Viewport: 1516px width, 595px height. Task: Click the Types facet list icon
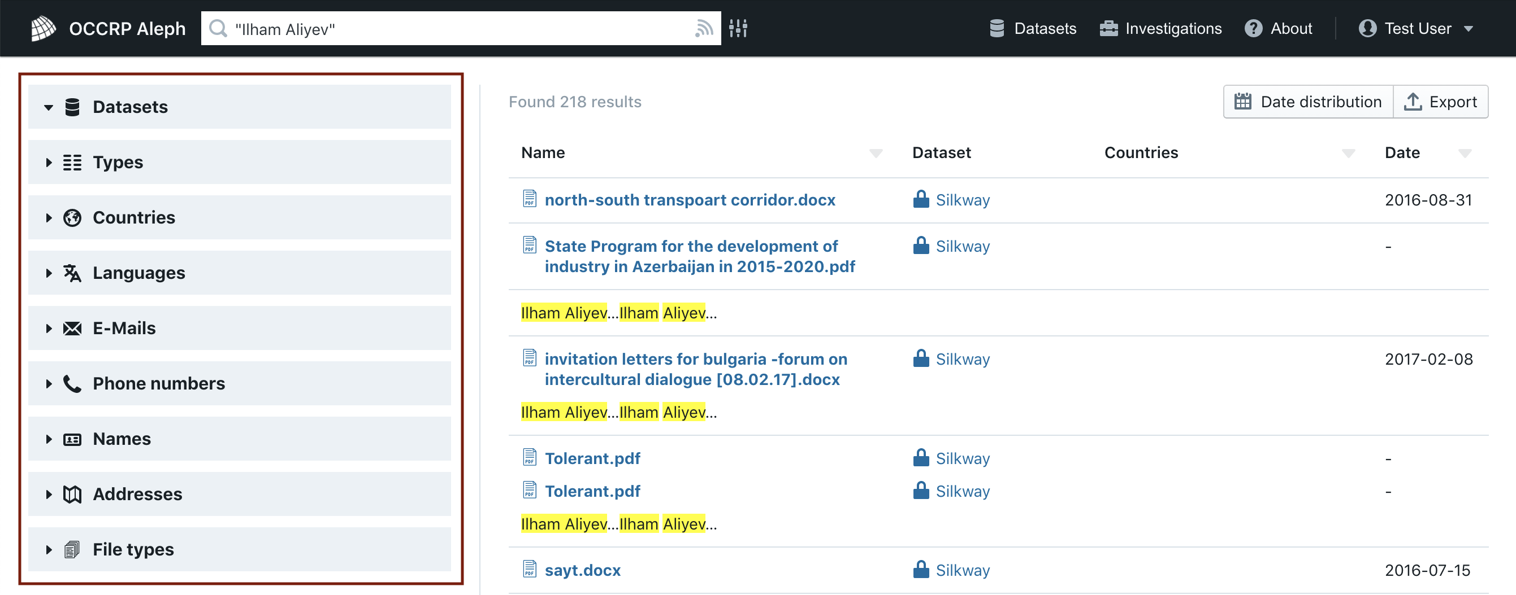(72, 162)
